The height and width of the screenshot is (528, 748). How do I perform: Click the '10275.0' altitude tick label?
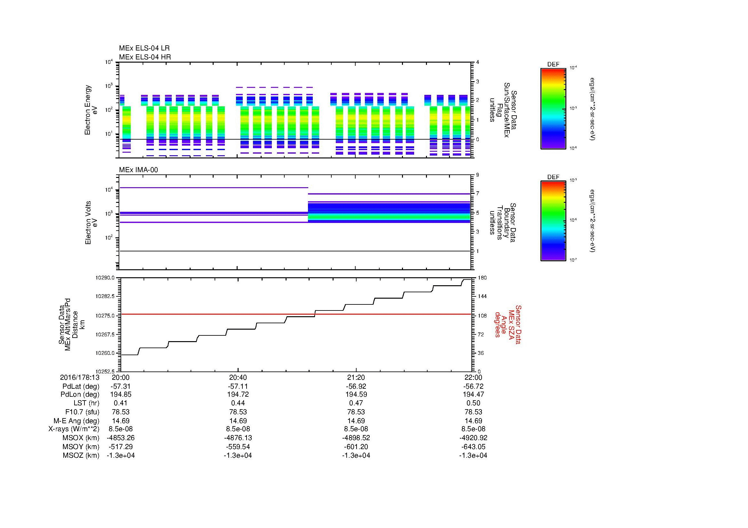point(105,316)
